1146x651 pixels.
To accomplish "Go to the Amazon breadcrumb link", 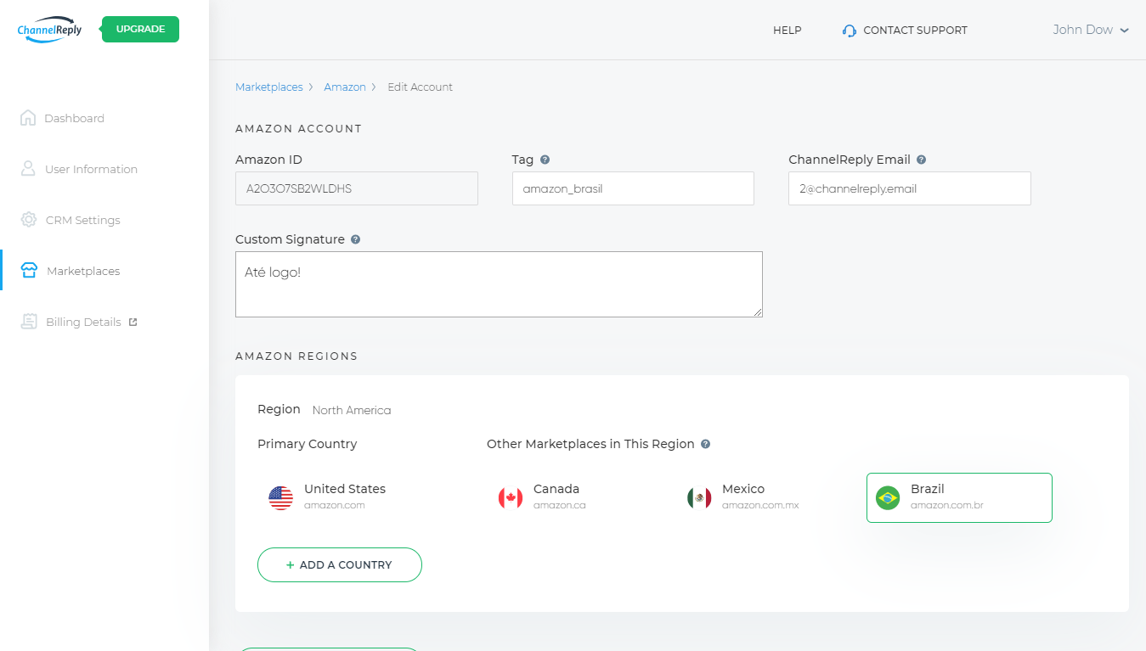I will (x=345, y=87).
